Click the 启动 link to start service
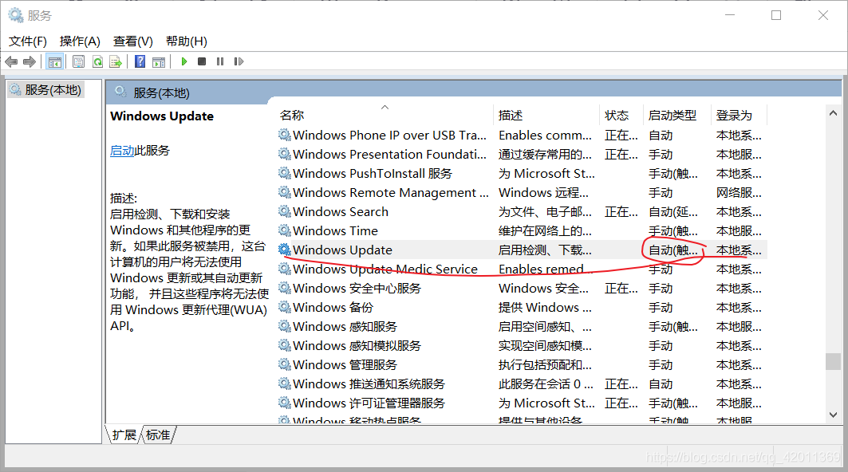The image size is (848, 472). point(122,151)
